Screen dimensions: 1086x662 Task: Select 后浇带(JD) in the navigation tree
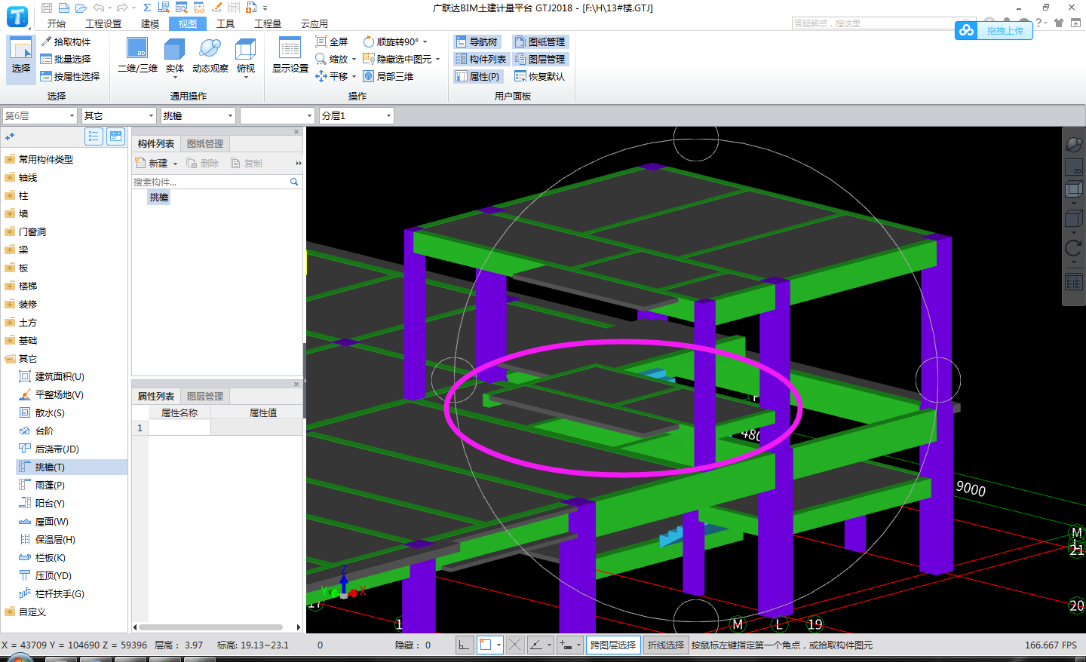[57, 449]
